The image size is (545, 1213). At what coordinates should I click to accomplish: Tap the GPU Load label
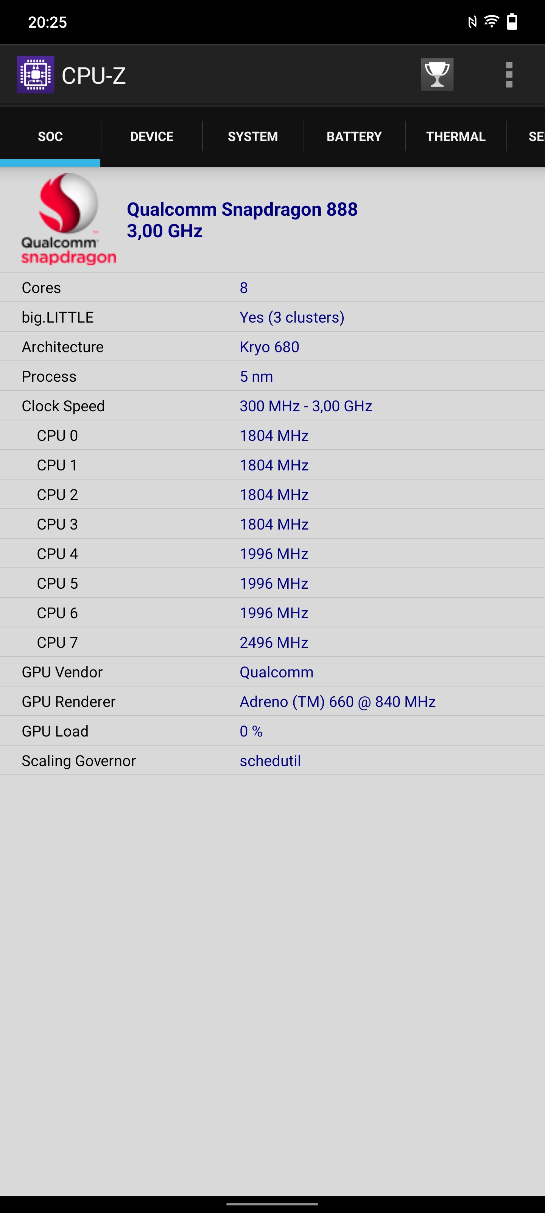pyautogui.click(x=55, y=731)
